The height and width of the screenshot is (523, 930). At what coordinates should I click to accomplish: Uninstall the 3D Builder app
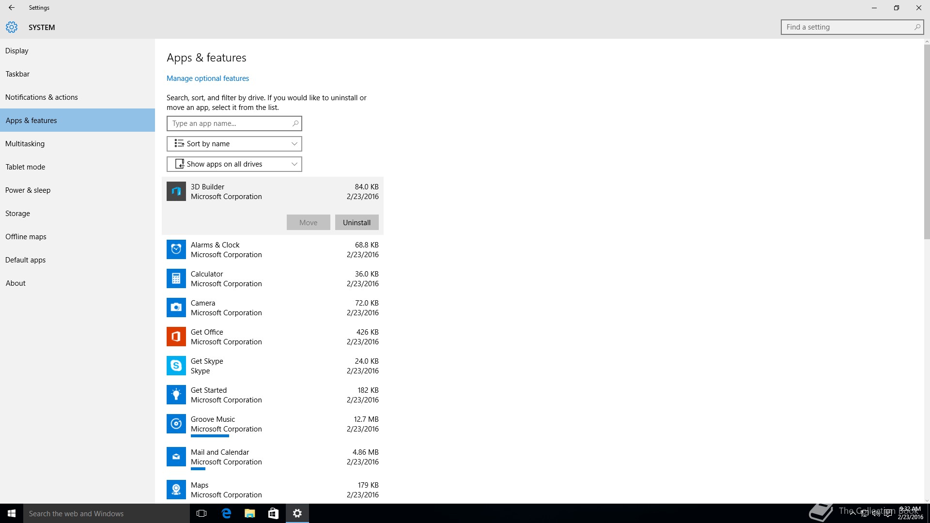pos(357,223)
